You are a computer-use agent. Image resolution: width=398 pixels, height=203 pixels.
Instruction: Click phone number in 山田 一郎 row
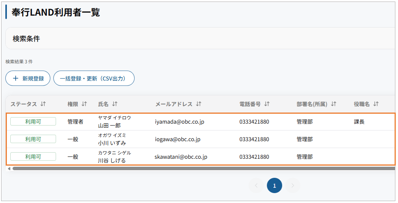254,122
